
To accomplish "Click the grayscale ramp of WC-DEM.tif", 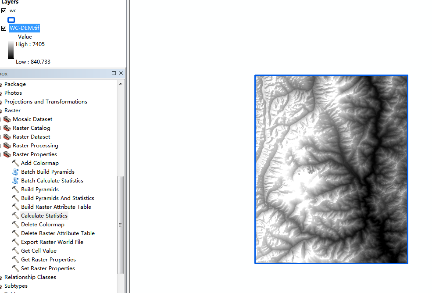I will point(11,50).
